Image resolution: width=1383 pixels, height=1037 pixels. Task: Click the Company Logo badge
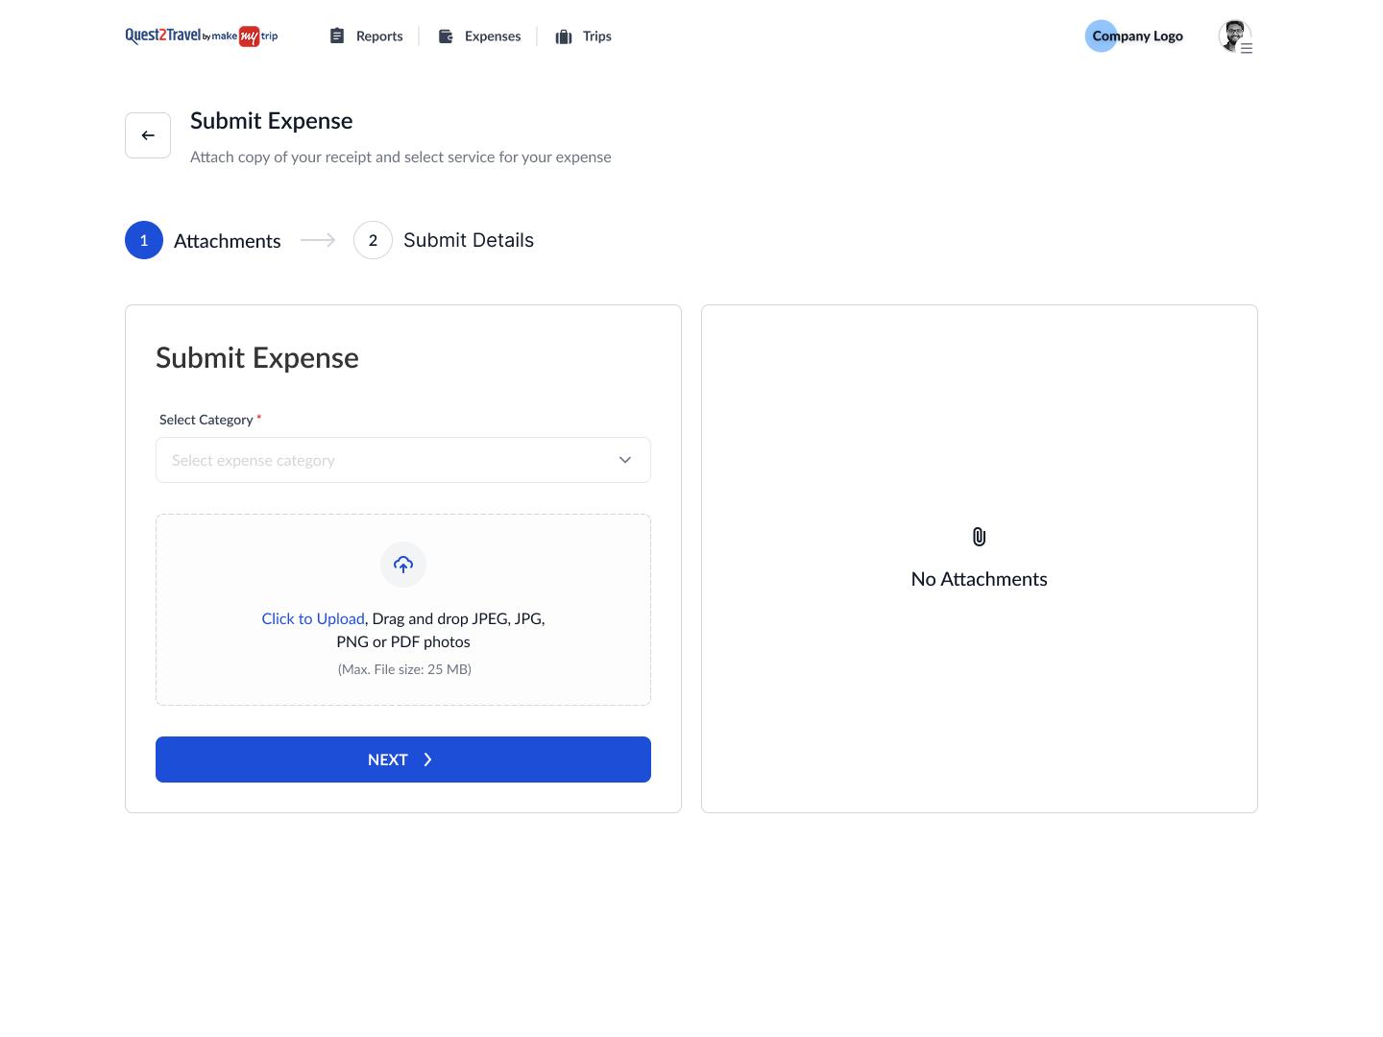coord(1134,36)
